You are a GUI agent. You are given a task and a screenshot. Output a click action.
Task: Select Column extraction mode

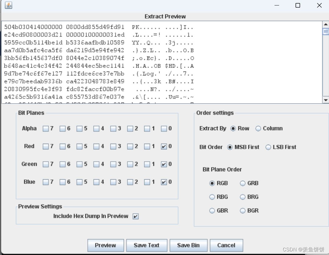point(258,128)
